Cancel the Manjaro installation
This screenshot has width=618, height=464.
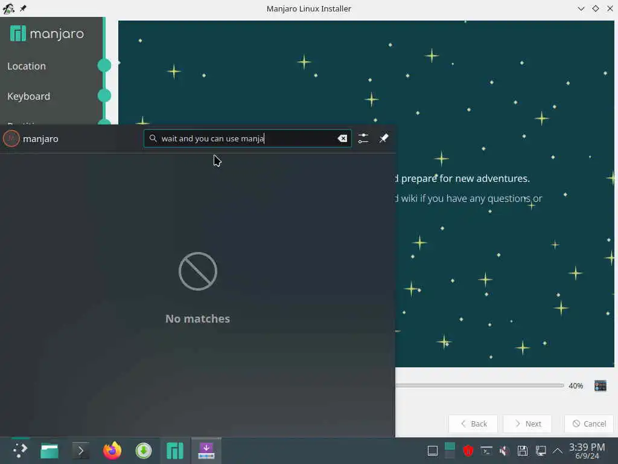[x=589, y=424]
